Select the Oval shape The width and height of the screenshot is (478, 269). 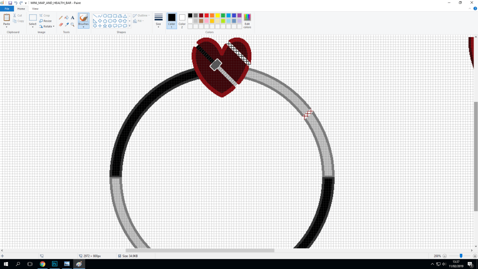[x=105, y=16]
